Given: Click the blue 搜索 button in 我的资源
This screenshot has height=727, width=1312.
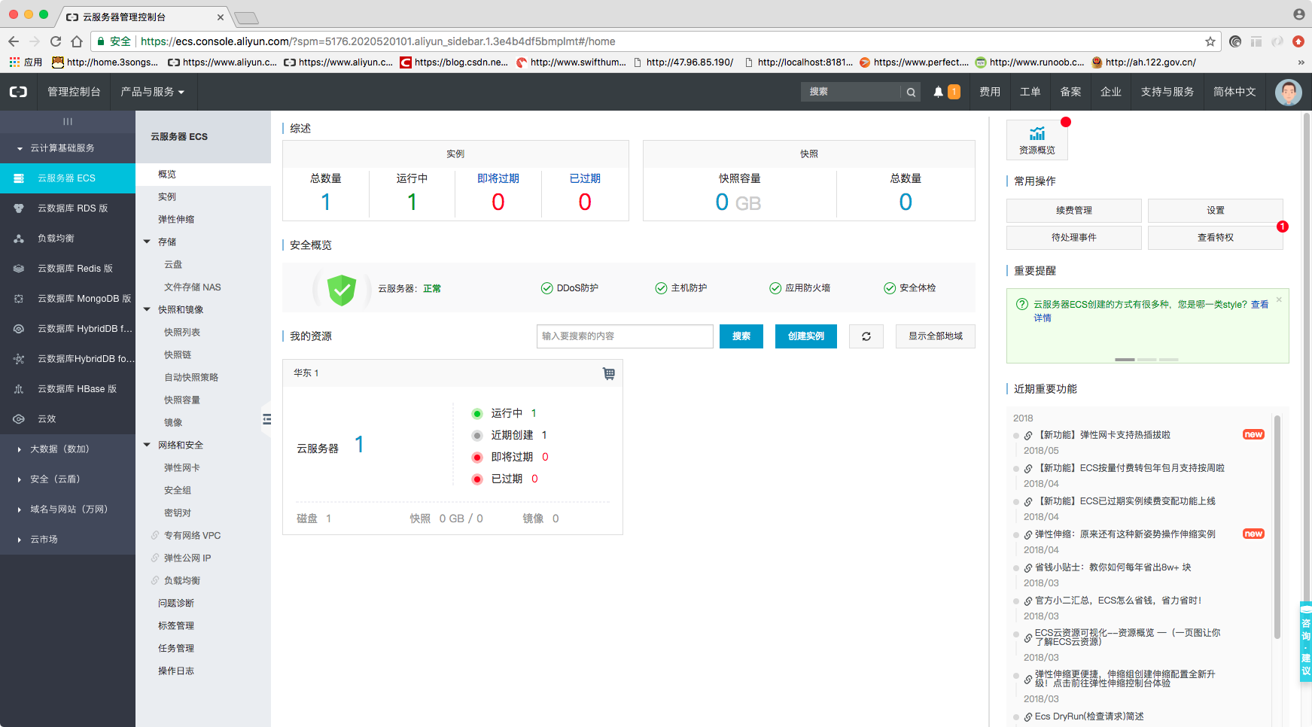Looking at the screenshot, I should point(741,336).
